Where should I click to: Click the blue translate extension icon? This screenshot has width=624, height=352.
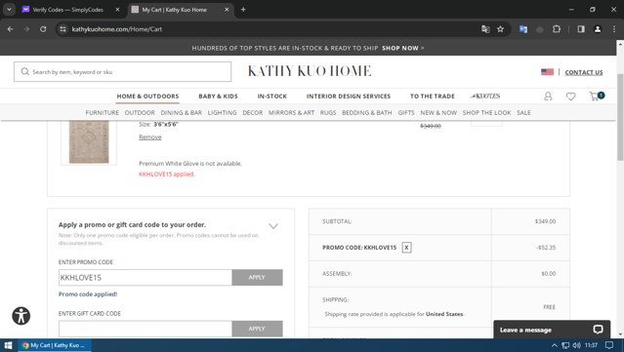[523, 29]
